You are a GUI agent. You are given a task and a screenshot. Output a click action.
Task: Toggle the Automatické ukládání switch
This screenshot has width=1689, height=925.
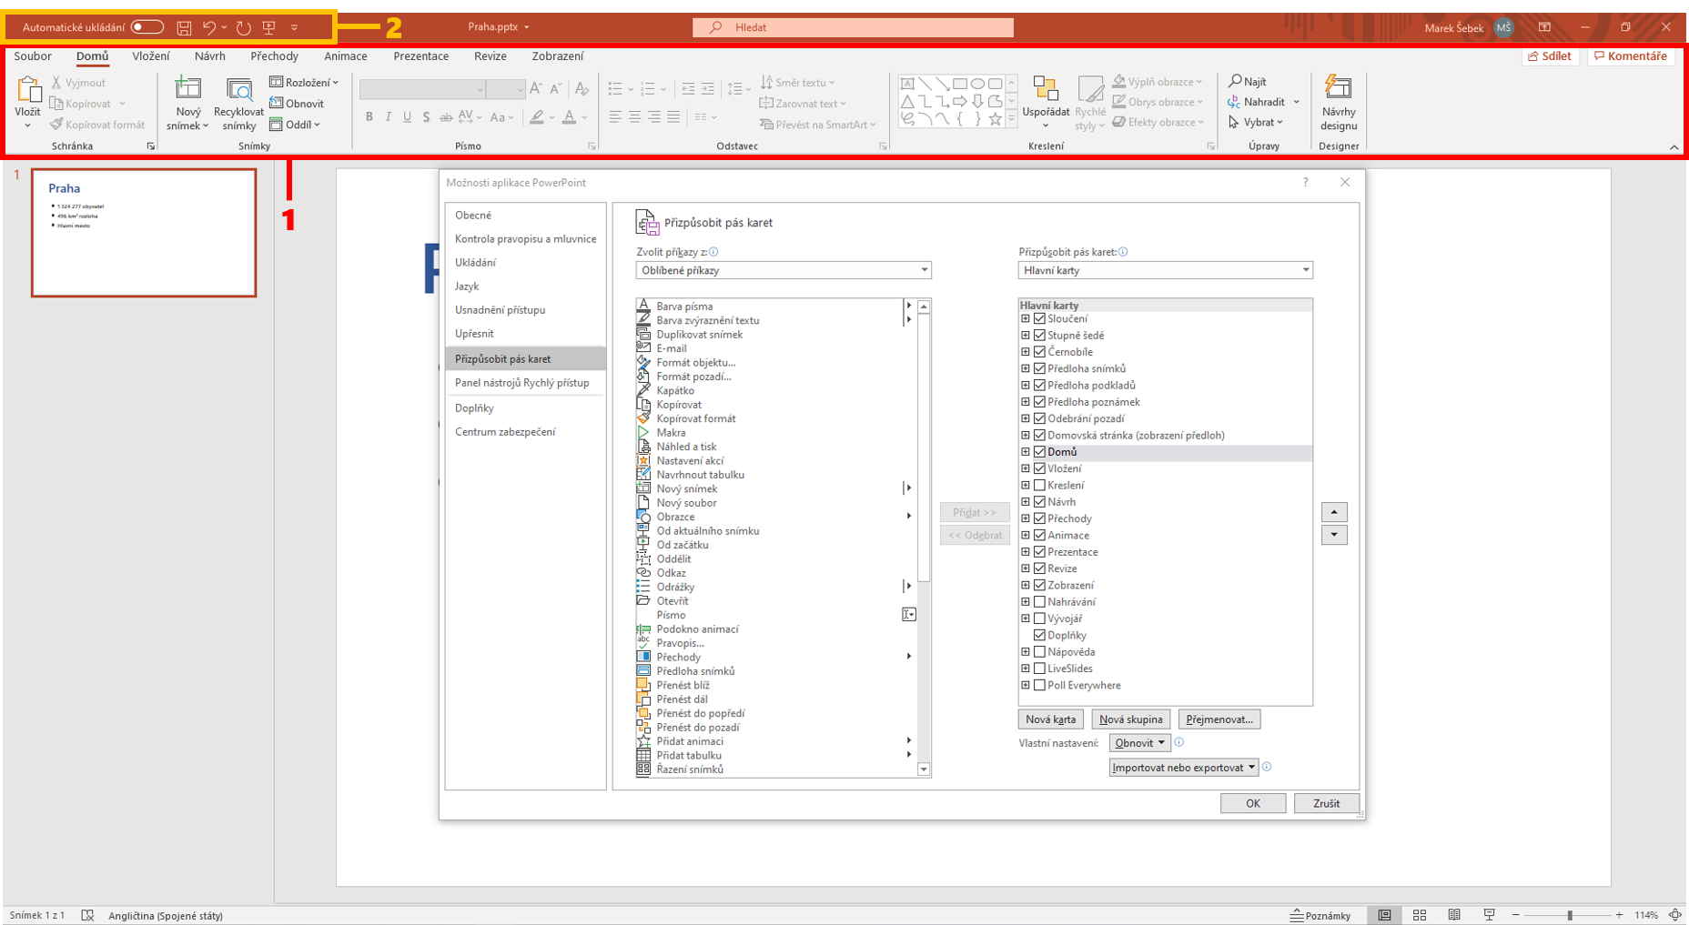[x=147, y=27]
